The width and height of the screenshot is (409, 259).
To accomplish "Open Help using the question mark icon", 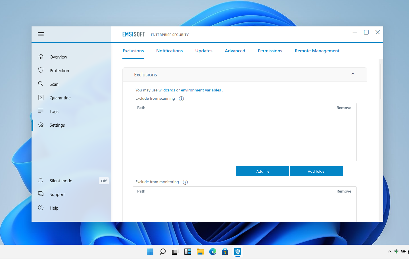I will [x=41, y=208].
